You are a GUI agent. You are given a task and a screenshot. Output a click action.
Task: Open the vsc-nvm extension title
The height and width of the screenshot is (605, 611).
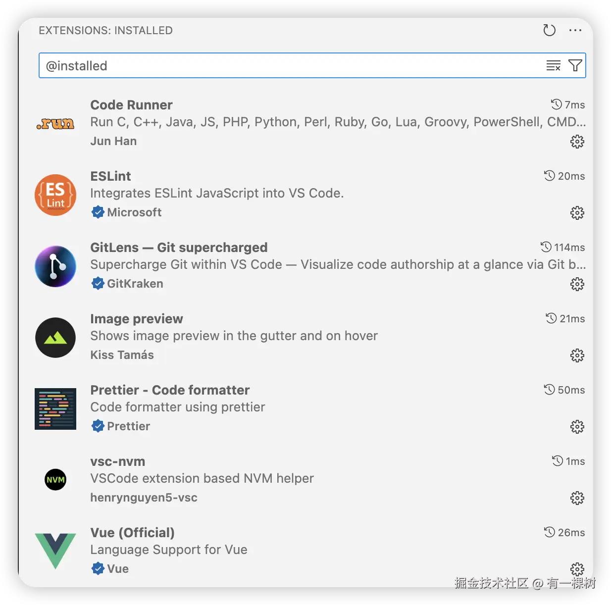coord(118,461)
